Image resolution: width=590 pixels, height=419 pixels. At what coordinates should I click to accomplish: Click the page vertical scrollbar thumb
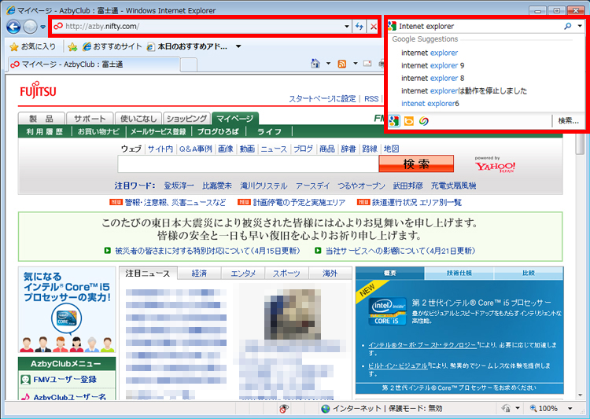580,144
